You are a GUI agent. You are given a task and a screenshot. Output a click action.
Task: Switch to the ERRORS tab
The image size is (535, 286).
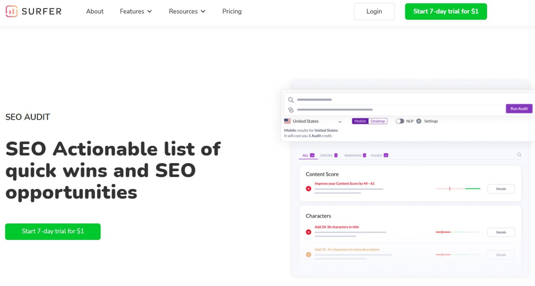coord(327,155)
